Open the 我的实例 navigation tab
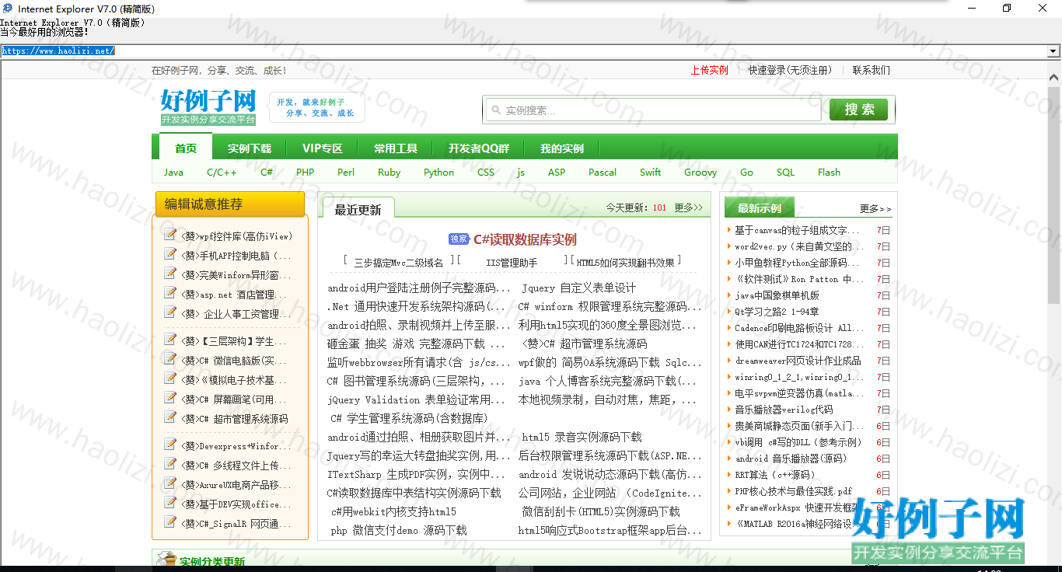Viewport: 1062px width, 572px height. (562, 148)
